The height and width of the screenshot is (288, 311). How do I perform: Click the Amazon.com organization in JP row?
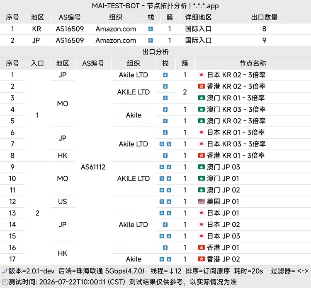pos(116,41)
